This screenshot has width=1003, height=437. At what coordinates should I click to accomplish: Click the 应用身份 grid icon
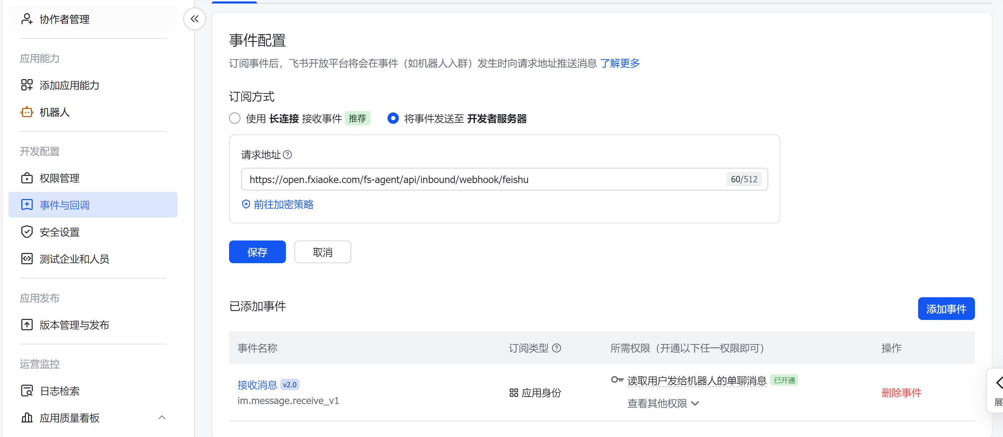point(514,393)
